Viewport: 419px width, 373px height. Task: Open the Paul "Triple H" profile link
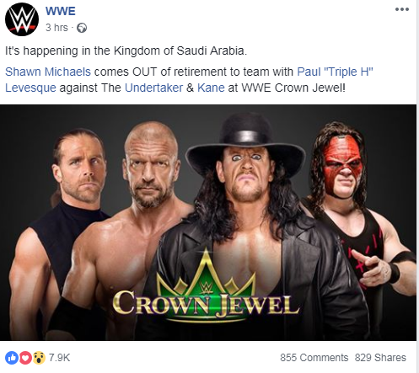pyautogui.click(x=335, y=72)
